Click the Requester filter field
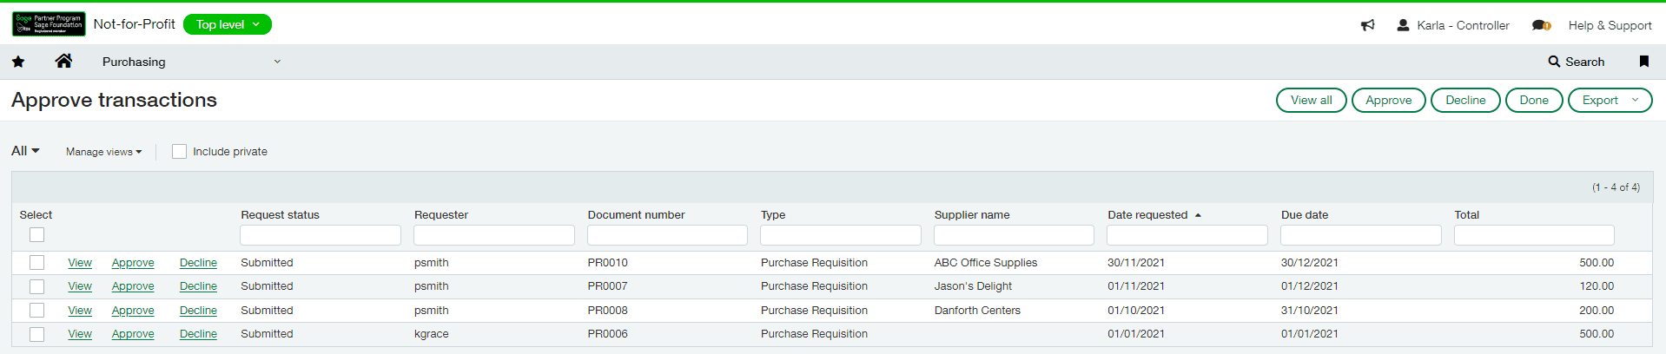 tap(493, 235)
